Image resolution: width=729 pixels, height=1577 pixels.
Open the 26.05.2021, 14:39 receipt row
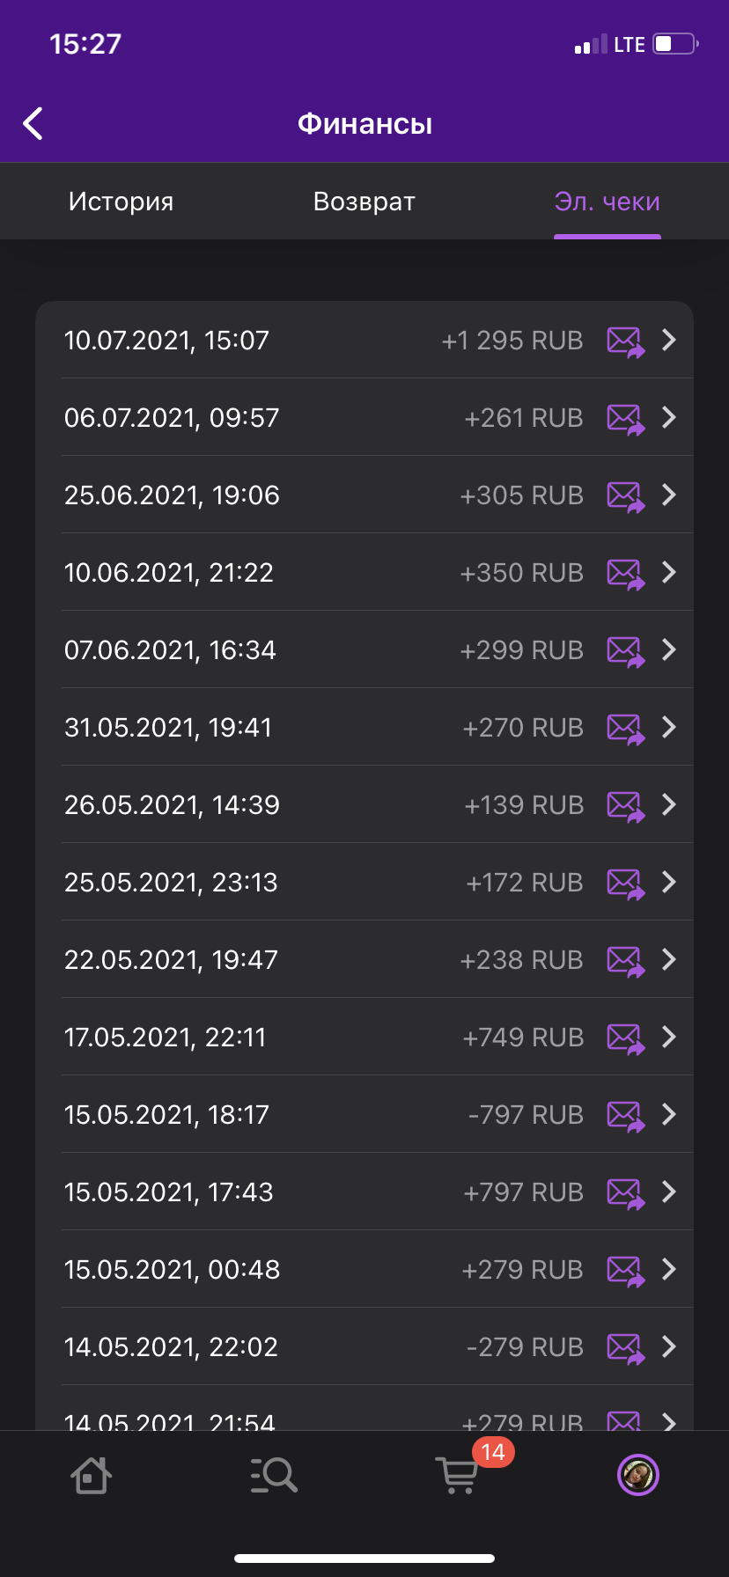click(364, 805)
